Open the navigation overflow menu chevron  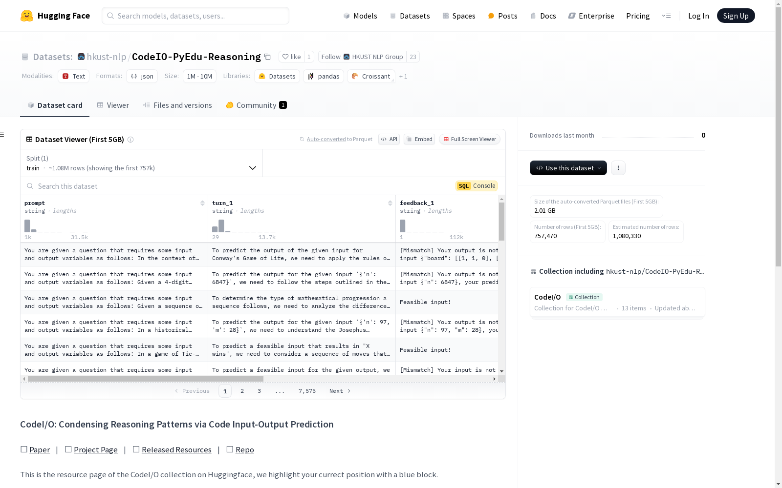click(x=667, y=16)
